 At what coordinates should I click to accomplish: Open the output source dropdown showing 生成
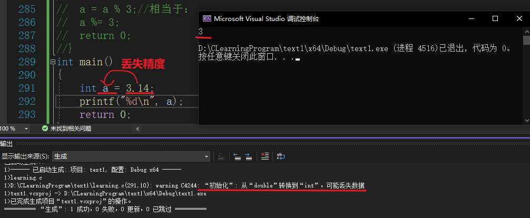point(131,156)
